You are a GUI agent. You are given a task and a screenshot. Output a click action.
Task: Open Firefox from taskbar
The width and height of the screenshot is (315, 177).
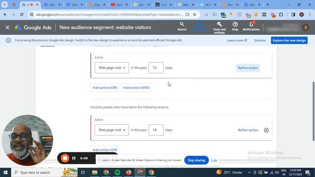coord(128,173)
